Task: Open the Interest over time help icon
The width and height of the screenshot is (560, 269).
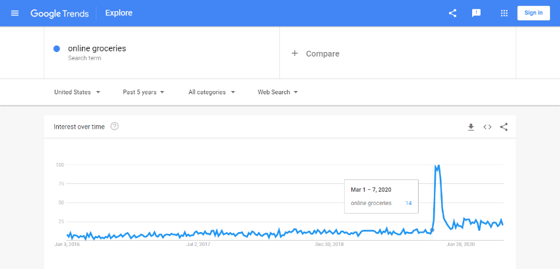Action: click(x=114, y=127)
